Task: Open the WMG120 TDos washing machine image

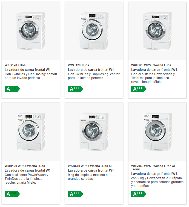Action: (x=94, y=31)
